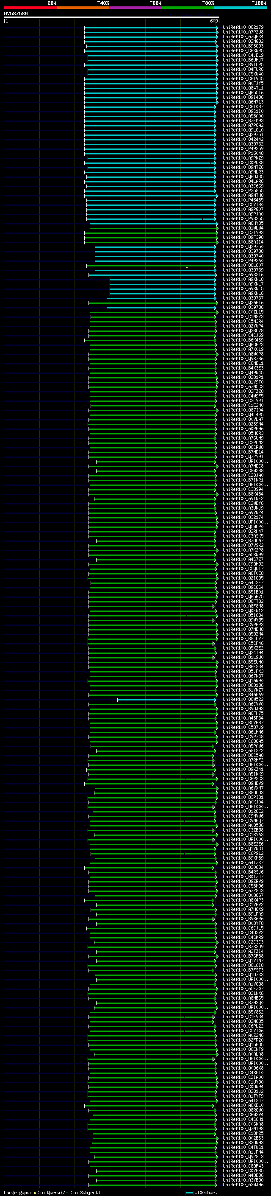Select hit UniRef100_C6T9J5

pyautogui.click(x=243, y=79)
